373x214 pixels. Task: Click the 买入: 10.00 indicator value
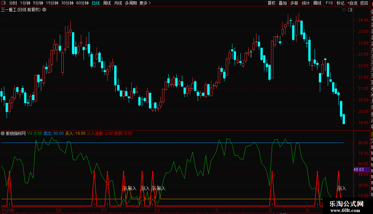[x=75, y=133]
